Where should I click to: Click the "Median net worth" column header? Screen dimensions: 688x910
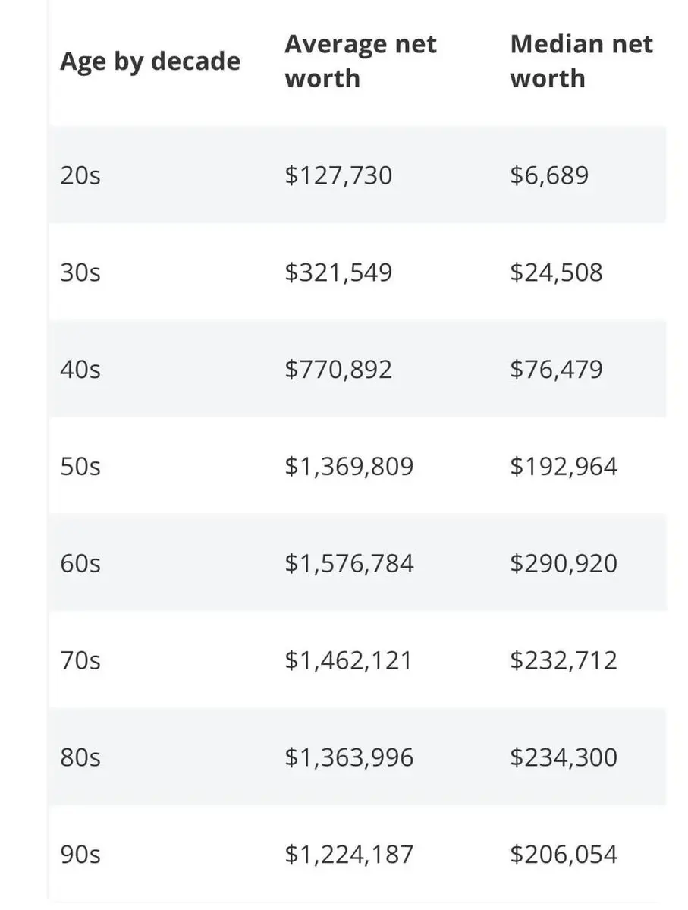click(x=581, y=61)
